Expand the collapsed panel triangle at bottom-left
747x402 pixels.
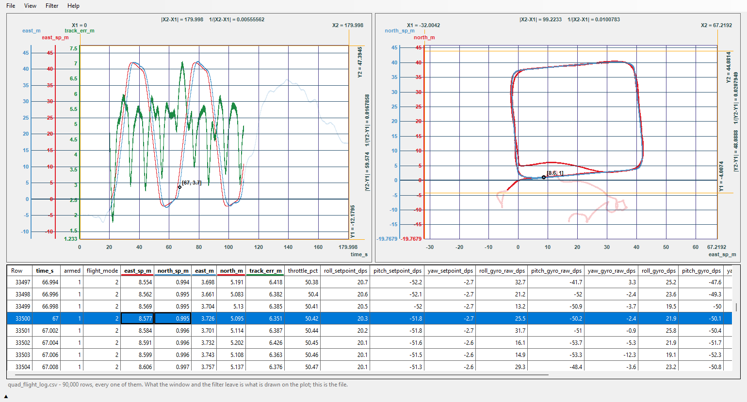pos(6,396)
